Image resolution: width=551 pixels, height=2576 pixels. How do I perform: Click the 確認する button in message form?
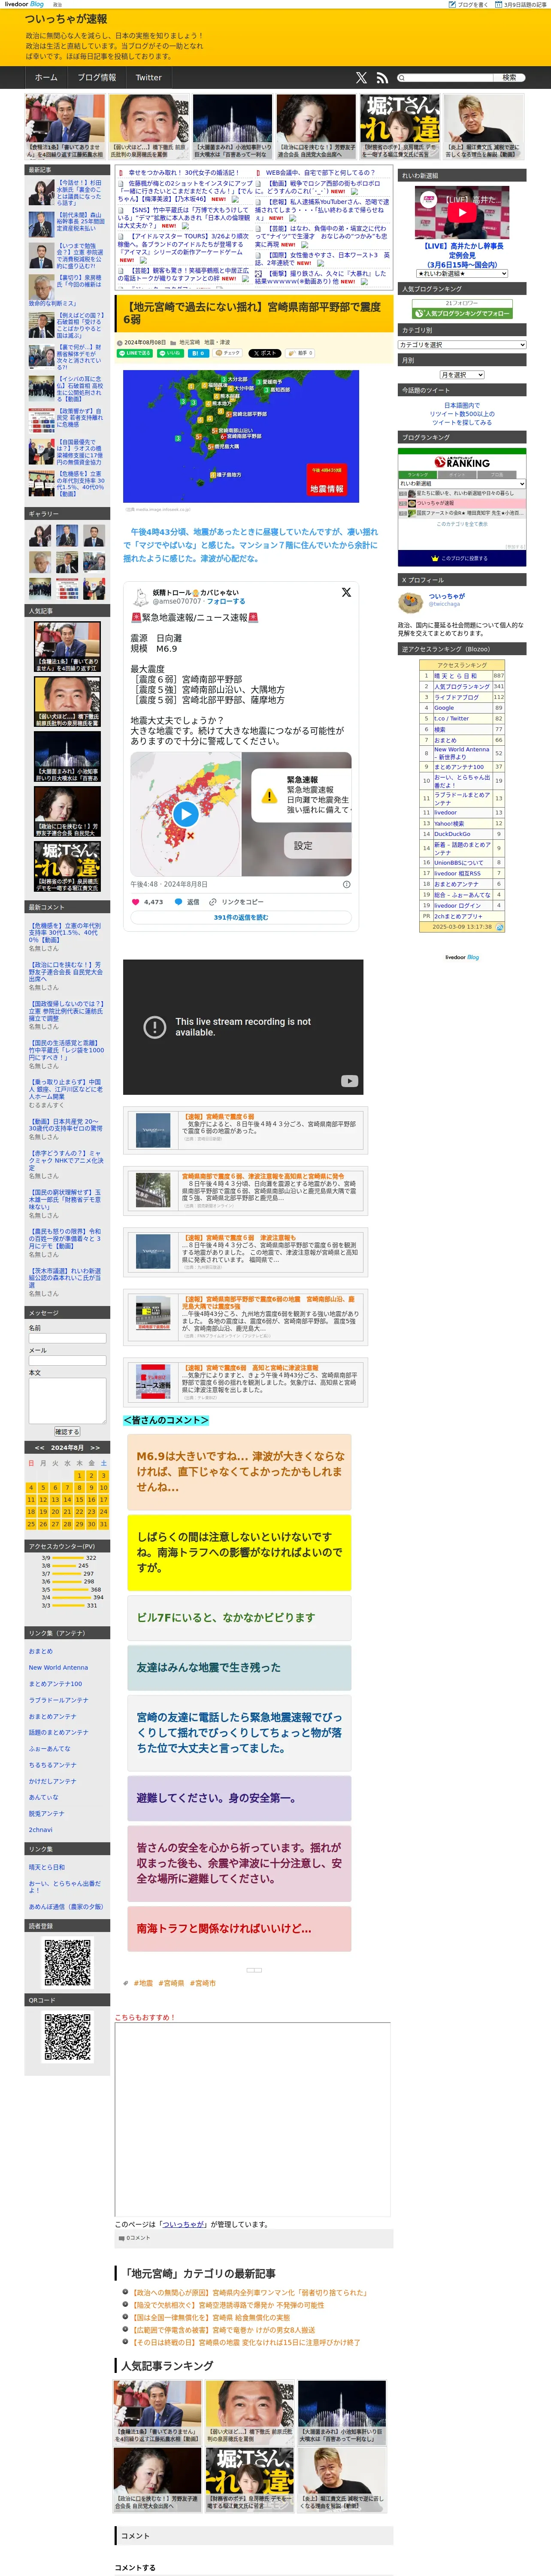click(x=67, y=1432)
